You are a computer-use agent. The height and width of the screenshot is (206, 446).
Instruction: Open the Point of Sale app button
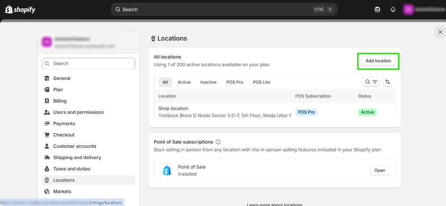[x=380, y=170]
